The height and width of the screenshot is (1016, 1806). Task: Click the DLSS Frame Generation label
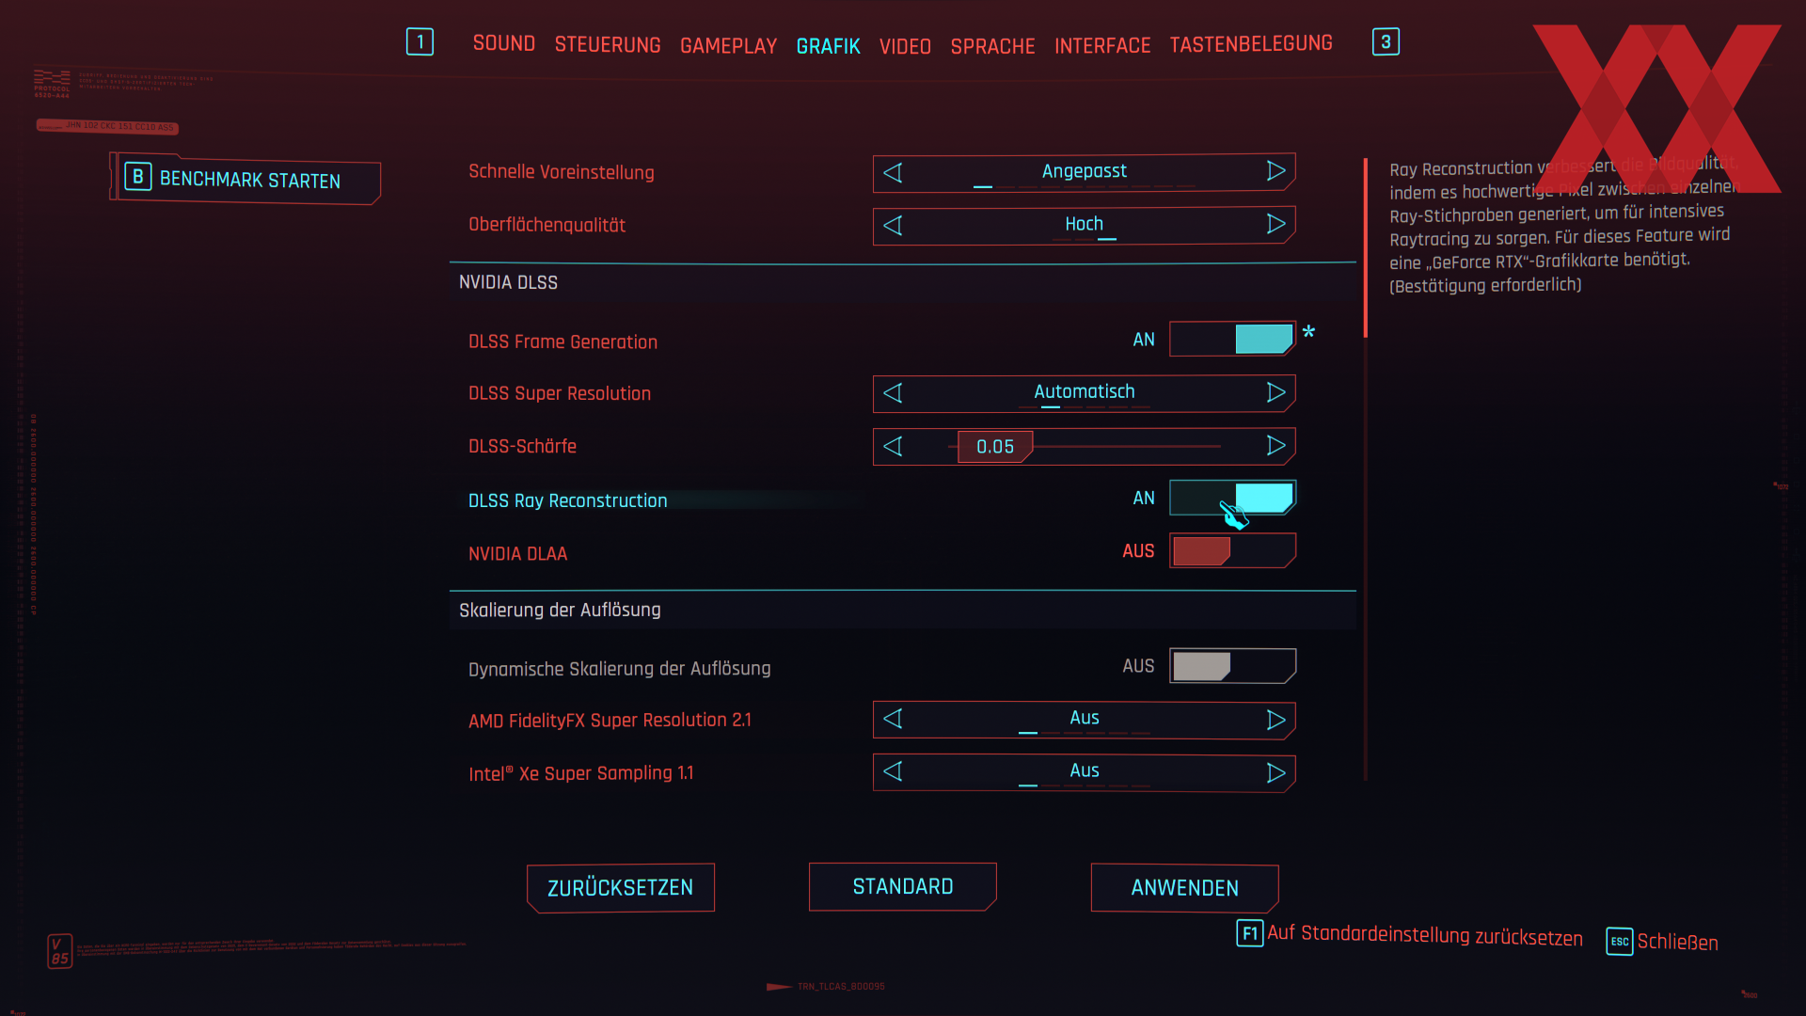pyautogui.click(x=562, y=341)
